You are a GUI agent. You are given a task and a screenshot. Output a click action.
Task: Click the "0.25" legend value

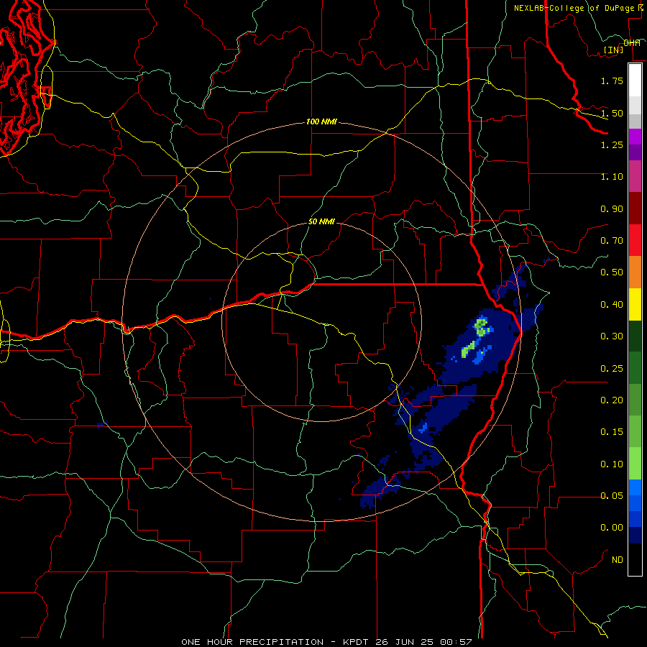(x=612, y=369)
